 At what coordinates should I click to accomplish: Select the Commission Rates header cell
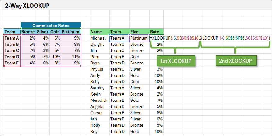51,26
